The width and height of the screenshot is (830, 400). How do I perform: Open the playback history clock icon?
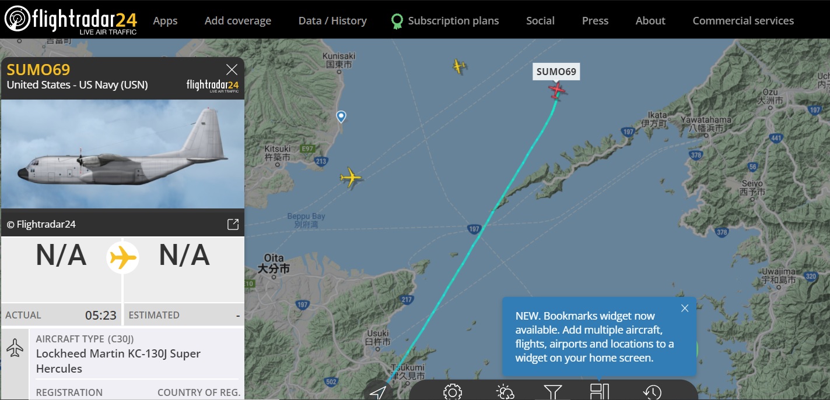click(652, 392)
